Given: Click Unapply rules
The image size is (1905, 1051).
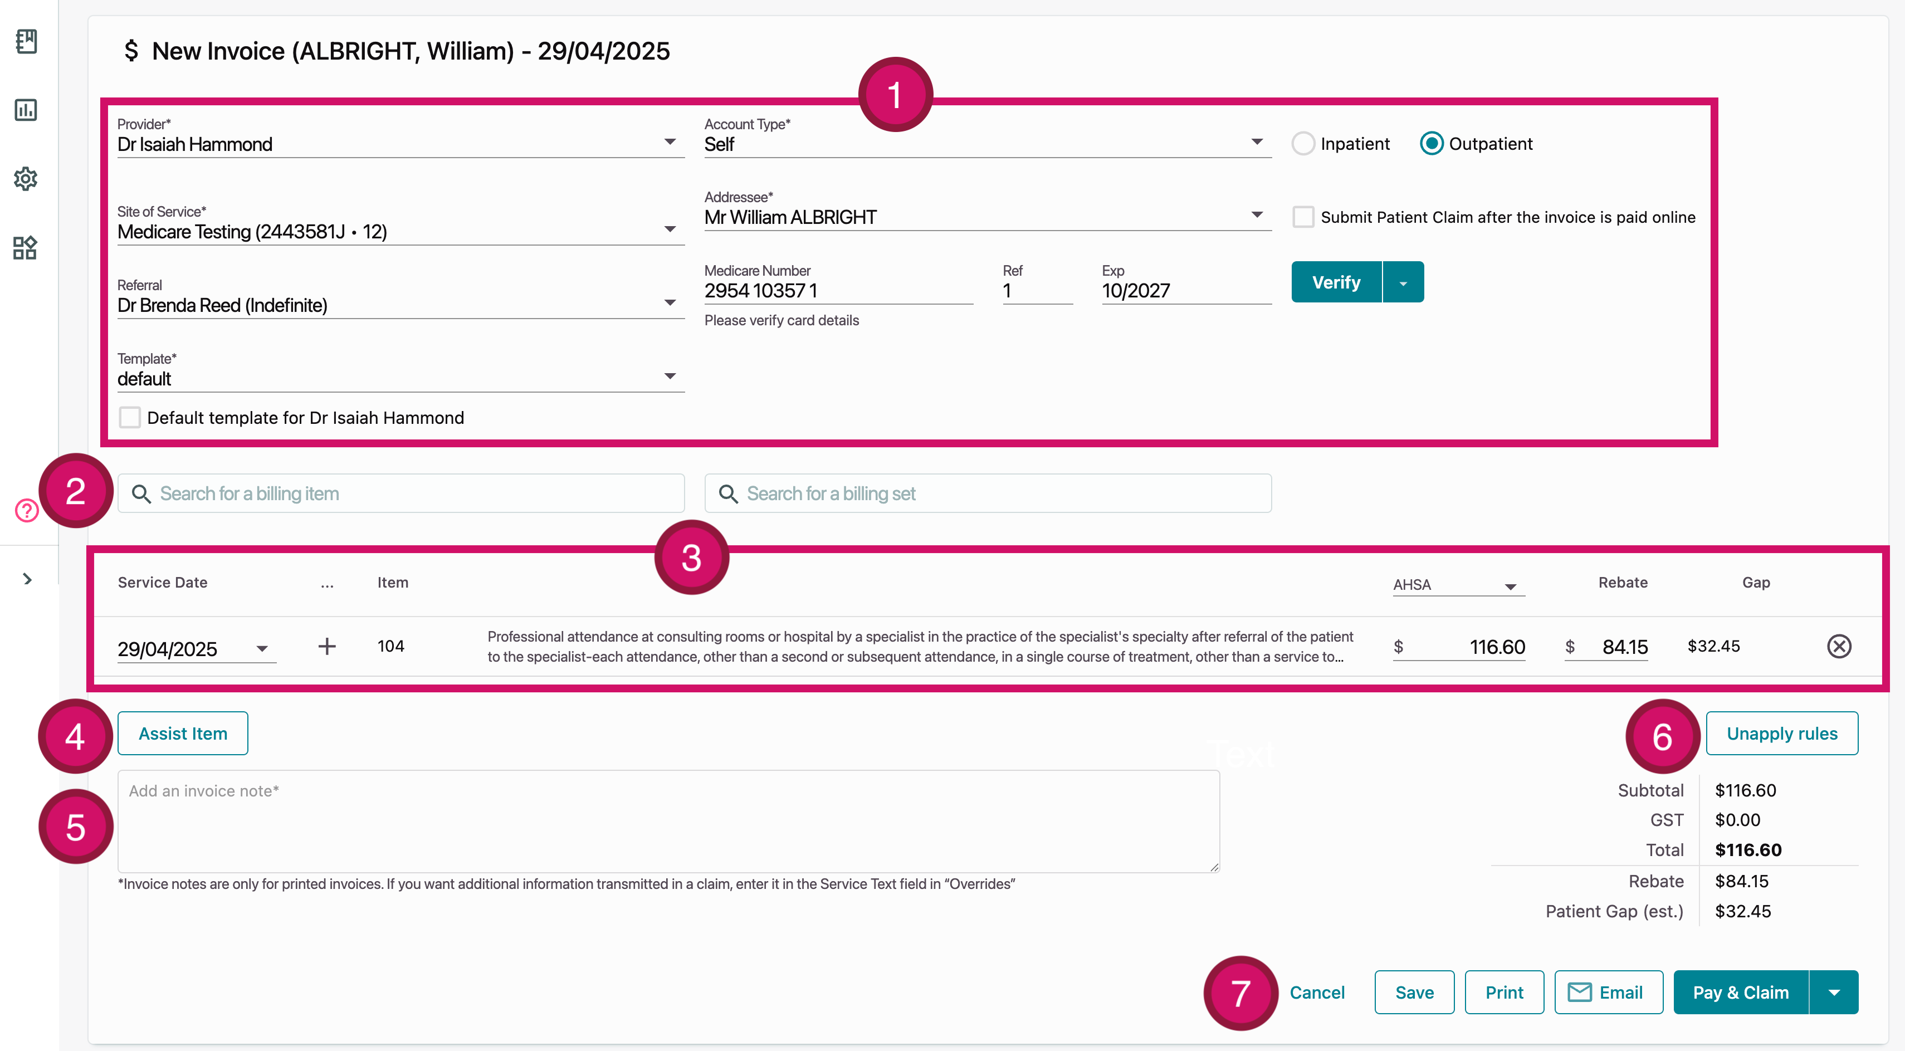Looking at the screenshot, I should point(1782,733).
